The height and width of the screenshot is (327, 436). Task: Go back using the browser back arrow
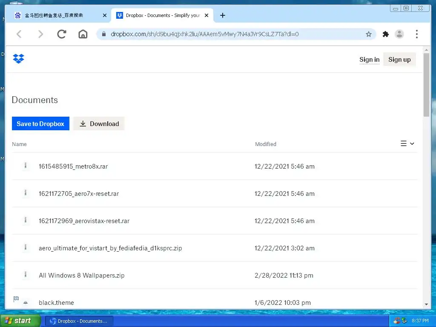coord(19,34)
